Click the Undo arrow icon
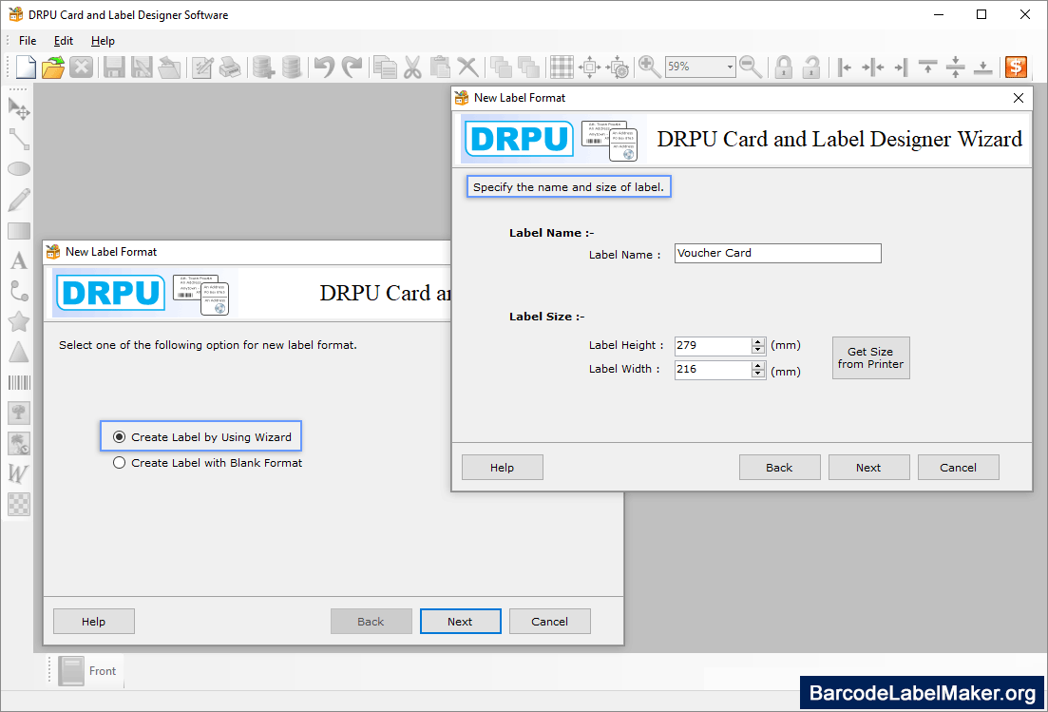This screenshot has width=1048, height=712. 324,67
